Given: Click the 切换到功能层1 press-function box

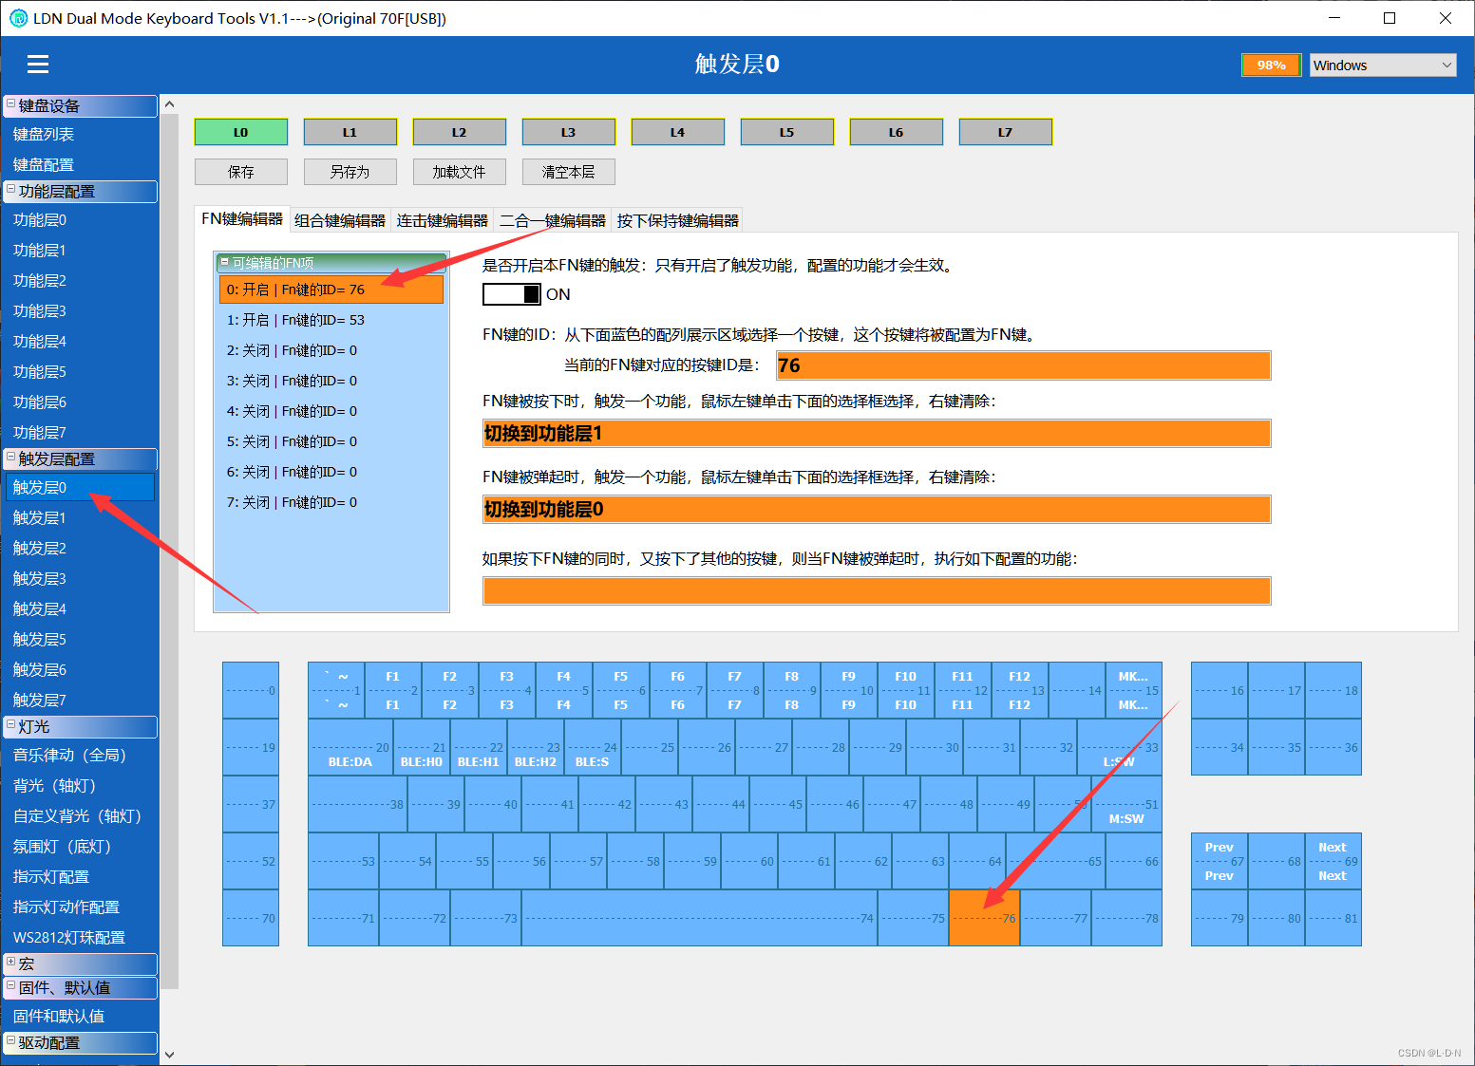Looking at the screenshot, I should click(x=877, y=434).
